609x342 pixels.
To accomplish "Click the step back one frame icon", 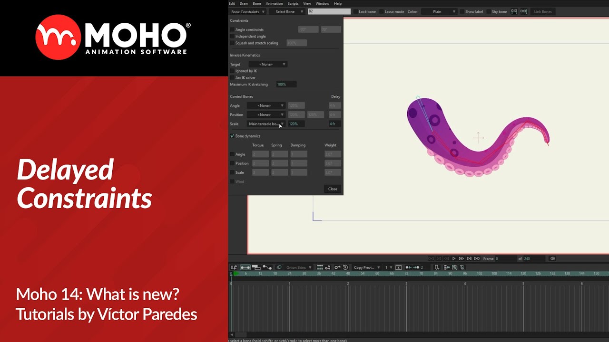I will coord(439,259).
